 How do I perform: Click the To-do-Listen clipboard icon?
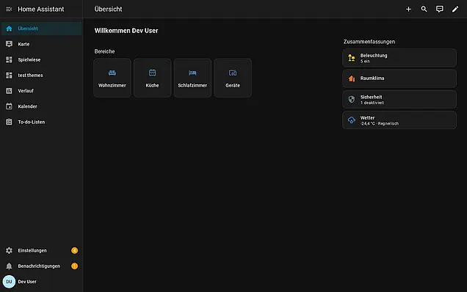coord(9,122)
